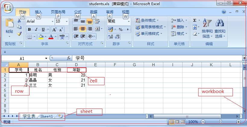The width and height of the screenshot is (247, 127).
Task: Click the Clear eraser icon
Action: click(x=195, y=34)
